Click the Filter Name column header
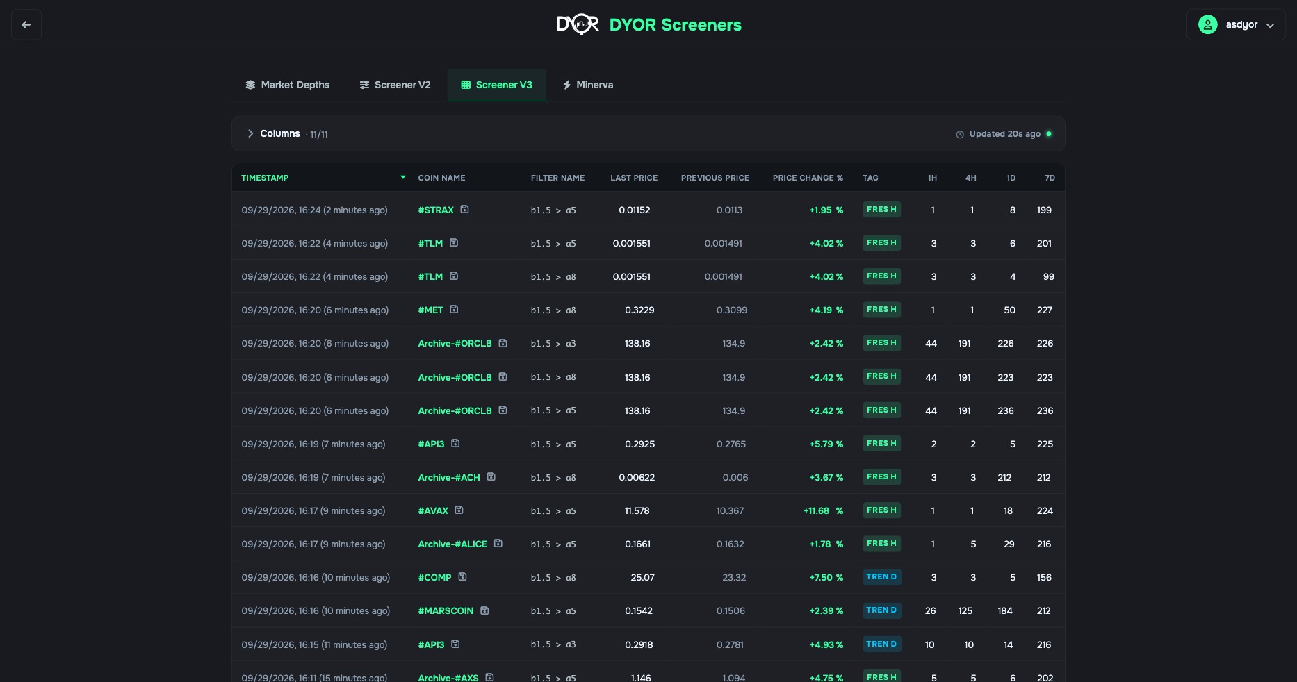 557,178
